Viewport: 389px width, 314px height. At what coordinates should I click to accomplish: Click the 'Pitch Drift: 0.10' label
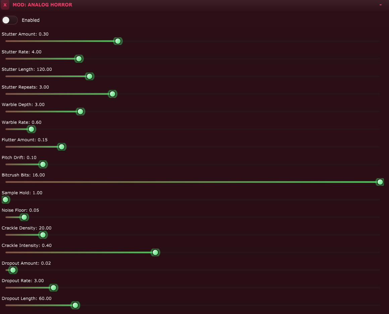[x=19, y=158]
